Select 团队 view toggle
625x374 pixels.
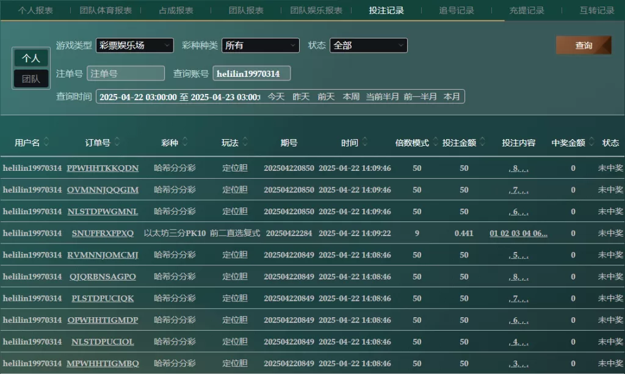tap(31, 79)
